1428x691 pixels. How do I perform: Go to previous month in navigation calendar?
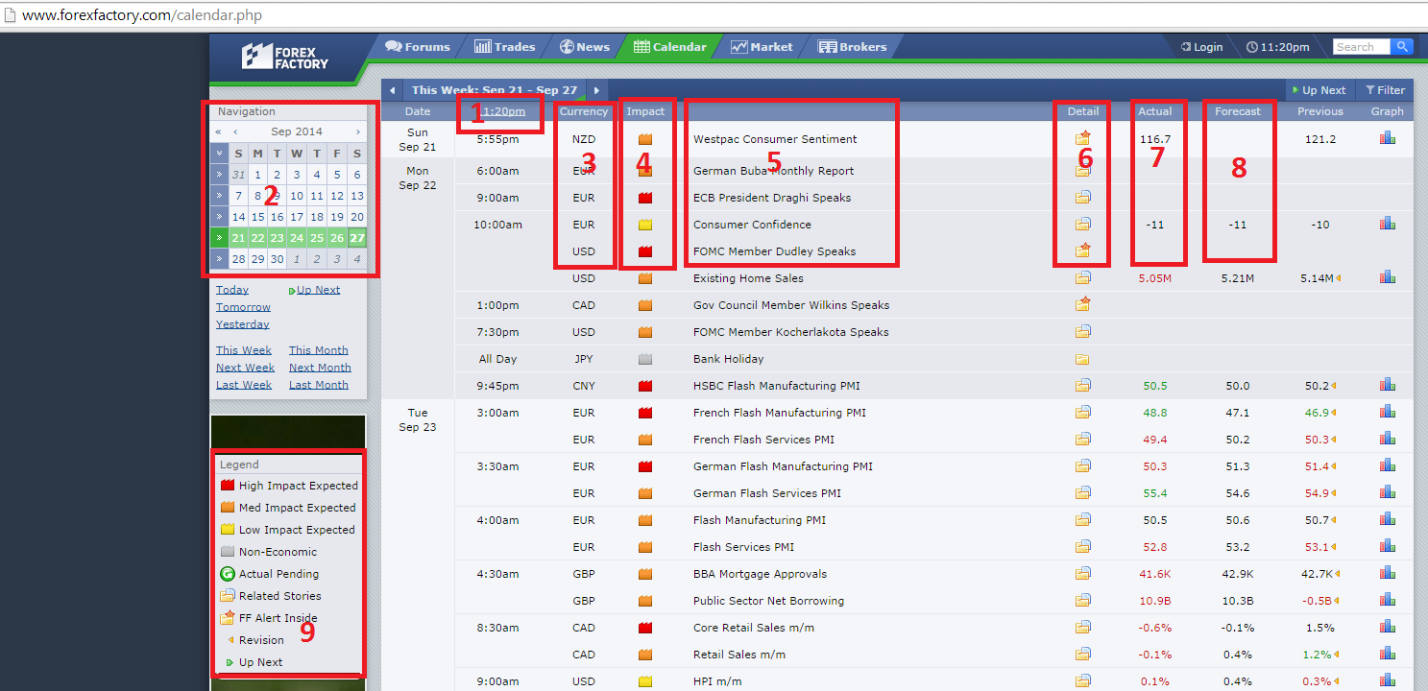235,131
